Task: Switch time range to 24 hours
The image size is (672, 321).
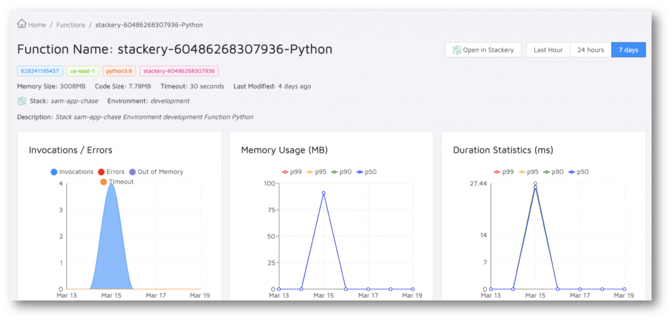Action: (590, 50)
